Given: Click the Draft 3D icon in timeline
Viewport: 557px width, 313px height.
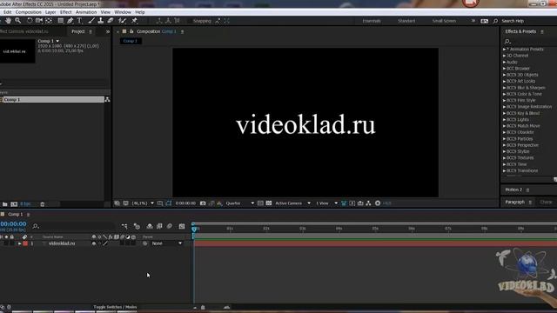Looking at the screenshot, I should [x=137, y=226].
